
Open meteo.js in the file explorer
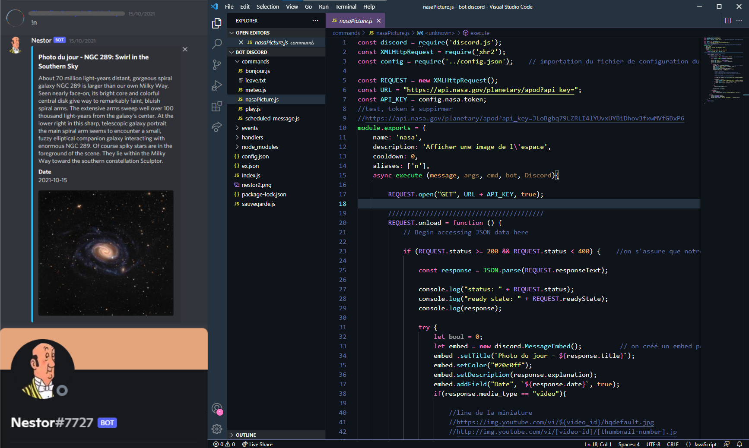(255, 90)
